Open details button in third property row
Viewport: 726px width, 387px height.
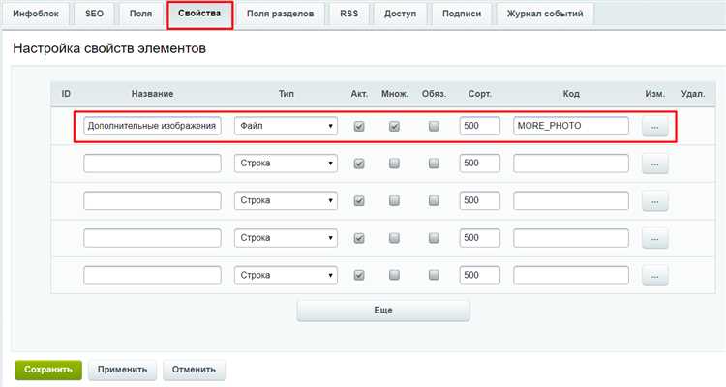tap(654, 201)
